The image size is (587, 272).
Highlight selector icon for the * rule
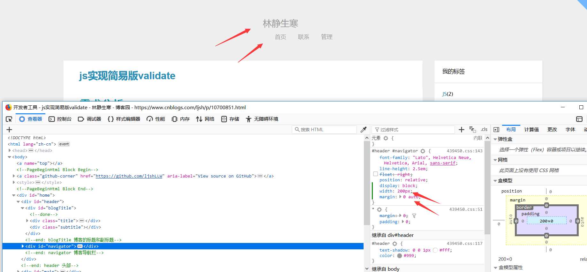click(380, 210)
